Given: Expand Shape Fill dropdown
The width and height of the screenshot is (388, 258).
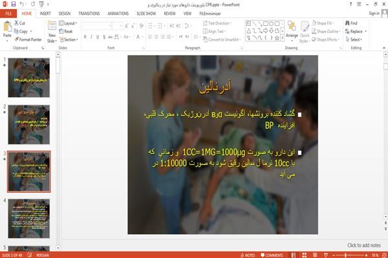Looking at the screenshot, I should coord(323,23).
